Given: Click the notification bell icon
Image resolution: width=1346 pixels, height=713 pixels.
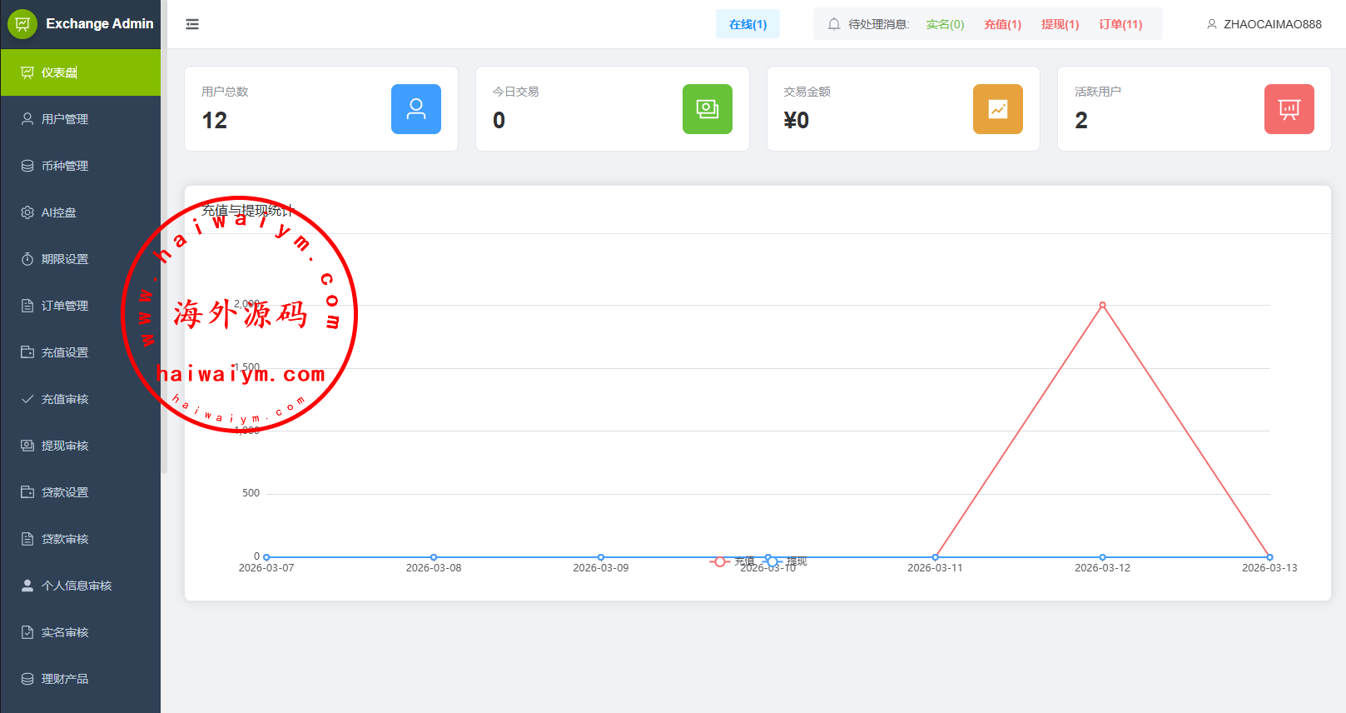Looking at the screenshot, I should pos(833,24).
